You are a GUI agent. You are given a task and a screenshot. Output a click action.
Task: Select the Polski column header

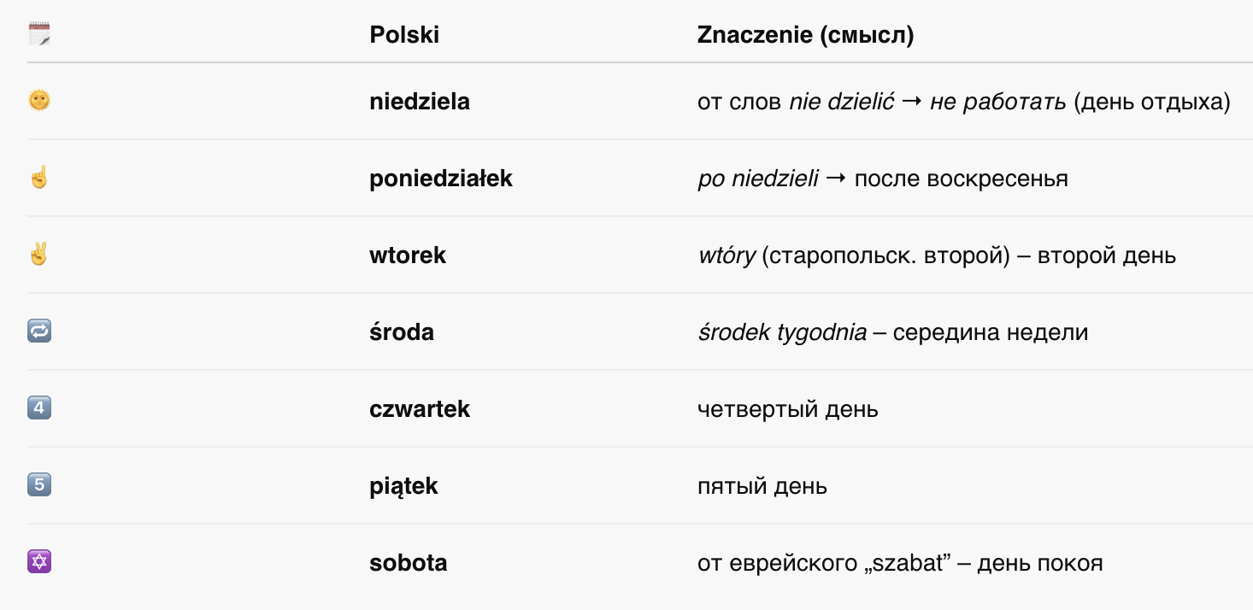(x=404, y=35)
